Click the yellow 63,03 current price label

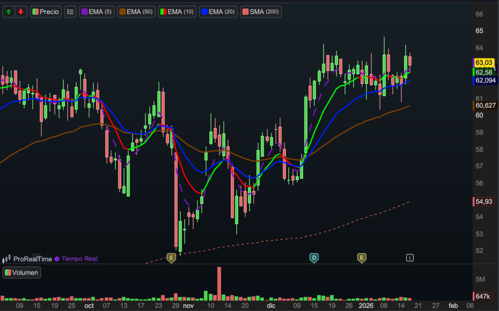pyautogui.click(x=484, y=63)
